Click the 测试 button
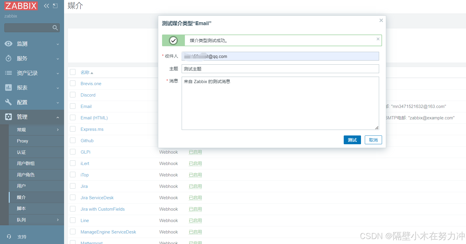Viewport: 466px width, 244px height. tap(352, 140)
